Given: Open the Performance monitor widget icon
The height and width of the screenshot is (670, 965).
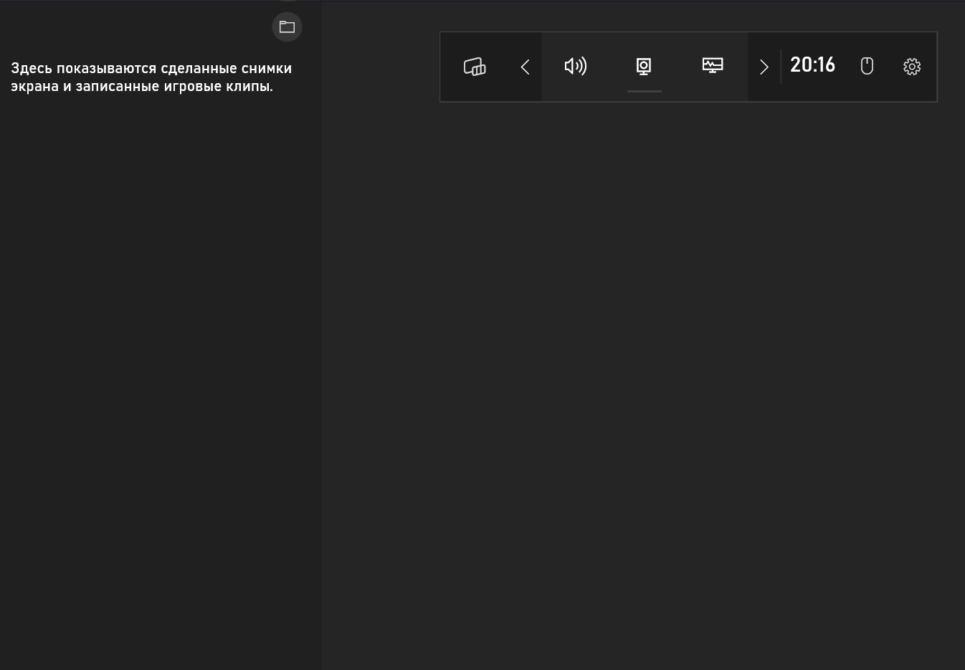Looking at the screenshot, I should point(713,65).
